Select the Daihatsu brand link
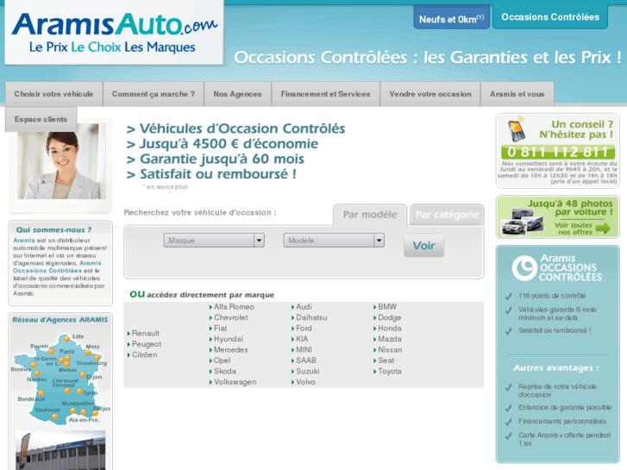Viewport: 627px width, 470px height. pyautogui.click(x=311, y=317)
